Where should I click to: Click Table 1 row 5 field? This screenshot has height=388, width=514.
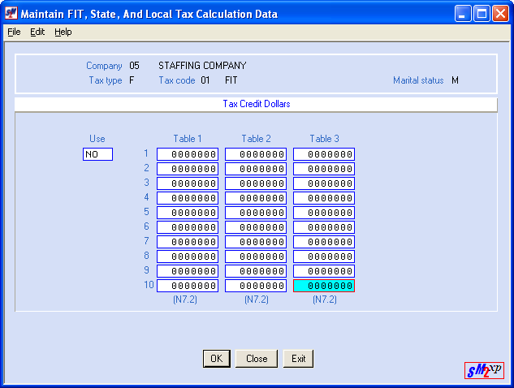click(188, 213)
